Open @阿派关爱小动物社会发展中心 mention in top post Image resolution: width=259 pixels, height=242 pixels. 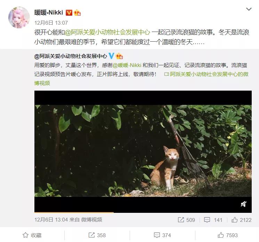(x=107, y=32)
